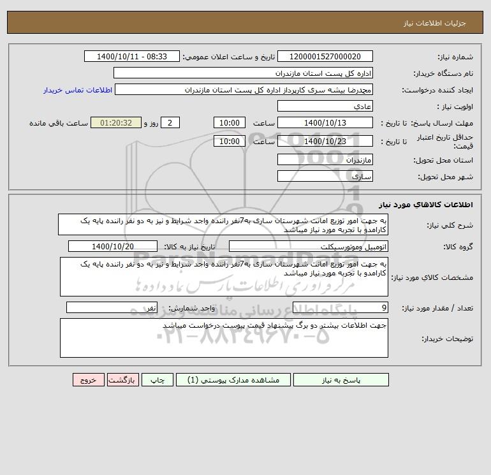This screenshot has height=475, width=491.
Task: Click the واحد شمارش label
Action: click(x=192, y=308)
